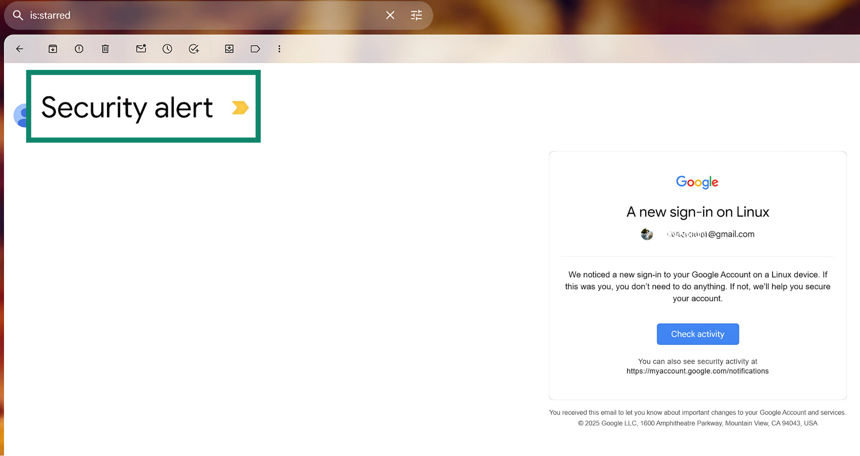Delete the email with trash icon
The image size is (860, 456).
[x=105, y=49]
